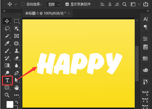Open the Character panel icon
Viewport: 152px width, 109px height.
pos(145,19)
